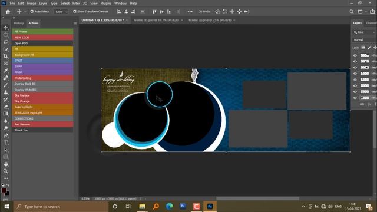Open Edit Toolbar three dots in toolbox
Screen dimensions: 377x212
coord(5,178)
